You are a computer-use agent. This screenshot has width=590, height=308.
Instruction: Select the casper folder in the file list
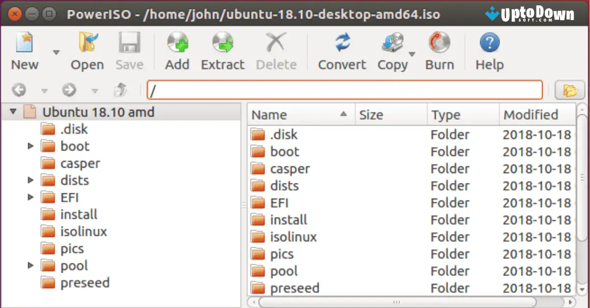pyautogui.click(x=290, y=168)
